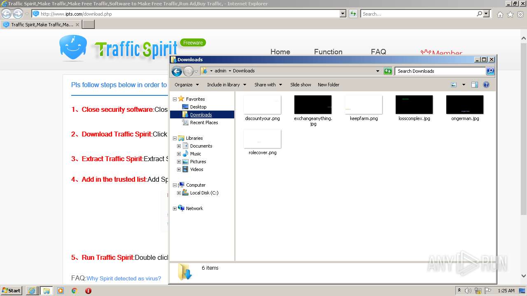
Task: Select the Computer tree item
Action: pos(196,185)
